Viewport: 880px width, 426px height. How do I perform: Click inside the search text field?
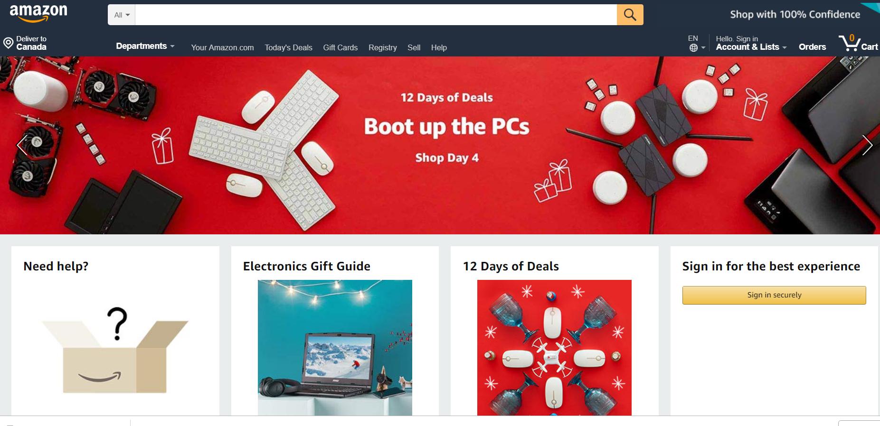(376, 15)
